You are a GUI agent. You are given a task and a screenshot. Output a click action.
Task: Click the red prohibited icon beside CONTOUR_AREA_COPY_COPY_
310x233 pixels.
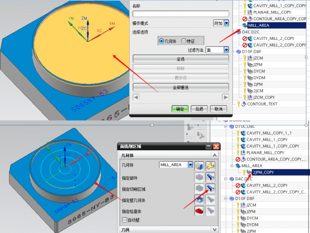click(238, 159)
